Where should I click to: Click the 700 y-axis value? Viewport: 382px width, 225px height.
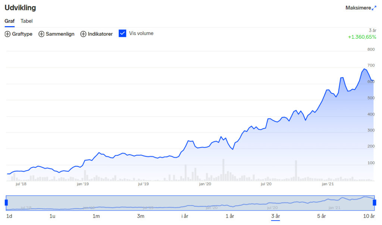click(371, 66)
